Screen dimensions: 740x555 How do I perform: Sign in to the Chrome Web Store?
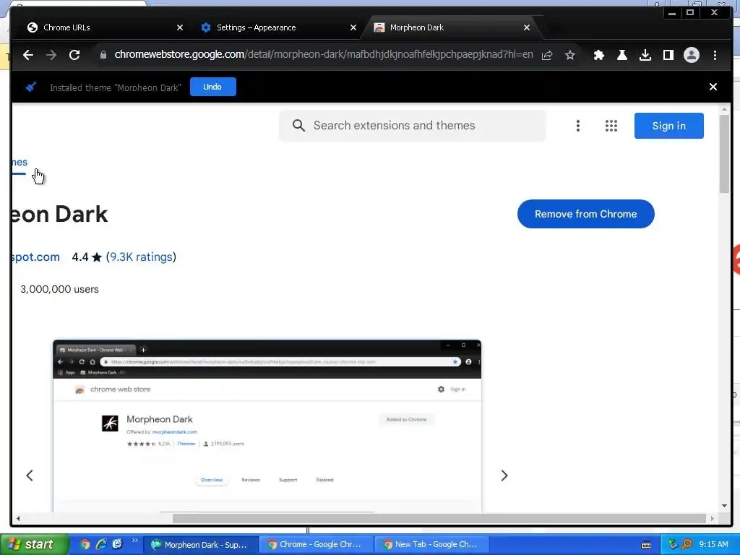(x=668, y=126)
